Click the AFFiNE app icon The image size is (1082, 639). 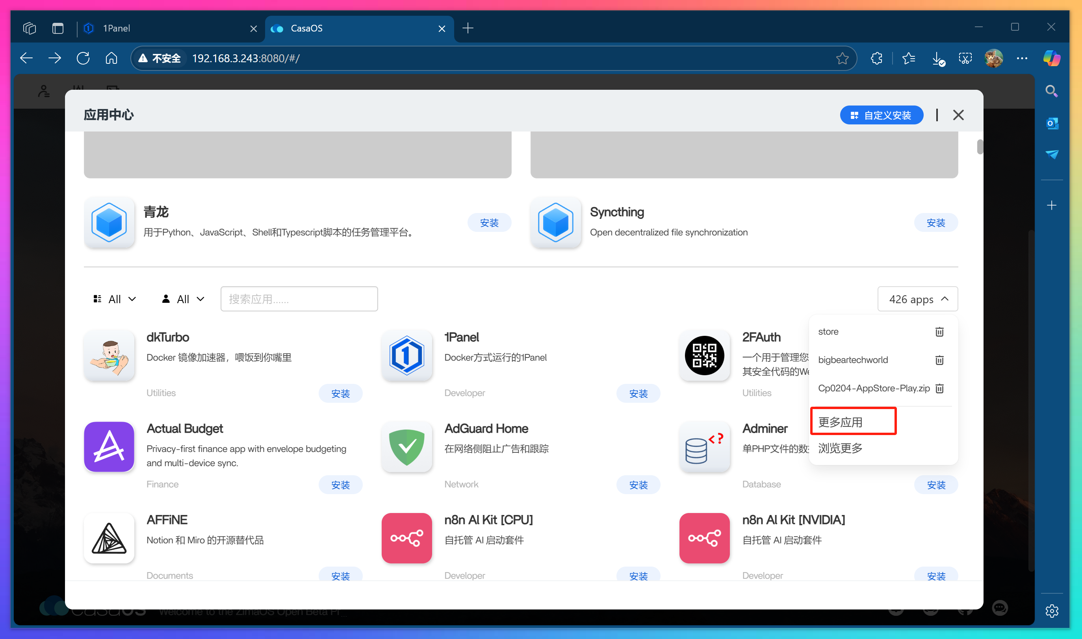(x=109, y=538)
